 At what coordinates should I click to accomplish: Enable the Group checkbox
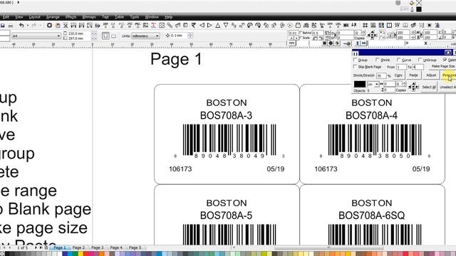coord(355,60)
